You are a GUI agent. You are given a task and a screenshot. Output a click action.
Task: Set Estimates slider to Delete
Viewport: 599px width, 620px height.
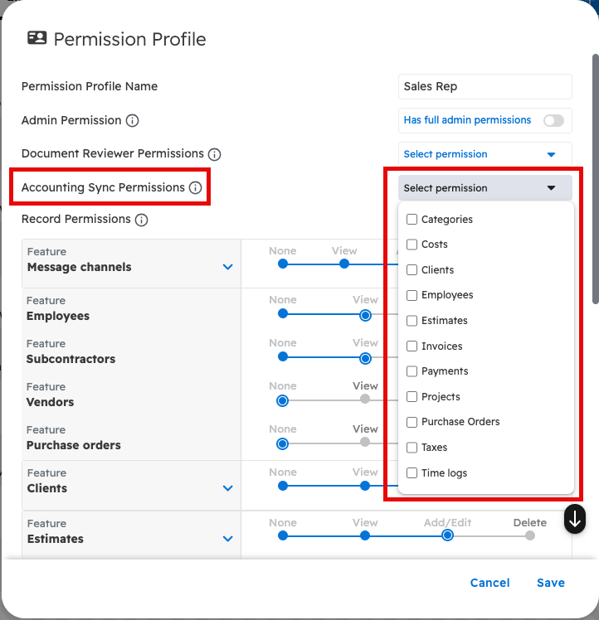530,535
